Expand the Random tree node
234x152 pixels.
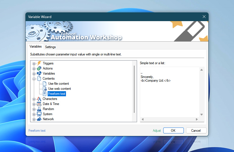[x=34, y=109]
